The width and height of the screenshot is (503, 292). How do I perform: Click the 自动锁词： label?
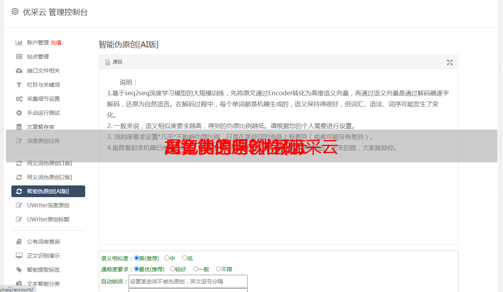[x=115, y=281]
